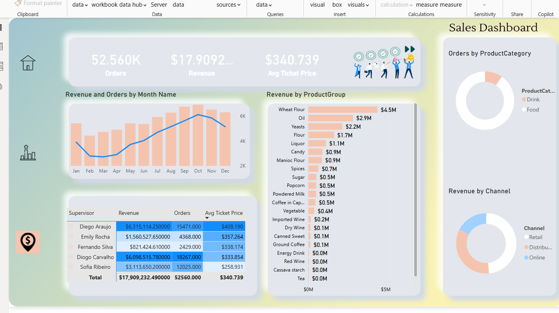Viewport: 559px width, 313px height.
Task: Select the Liquor revenue bar
Action: pyautogui.click(x=317, y=143)
